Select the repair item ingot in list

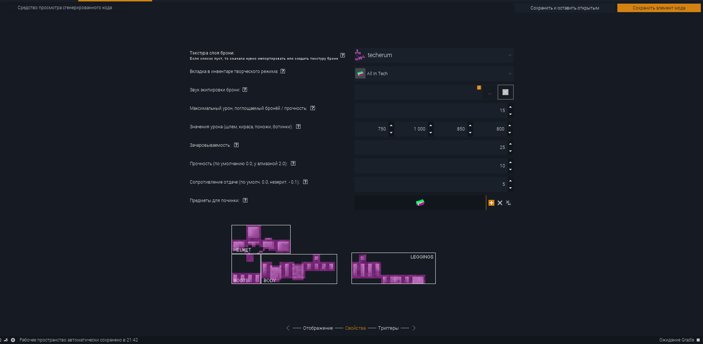420,202
